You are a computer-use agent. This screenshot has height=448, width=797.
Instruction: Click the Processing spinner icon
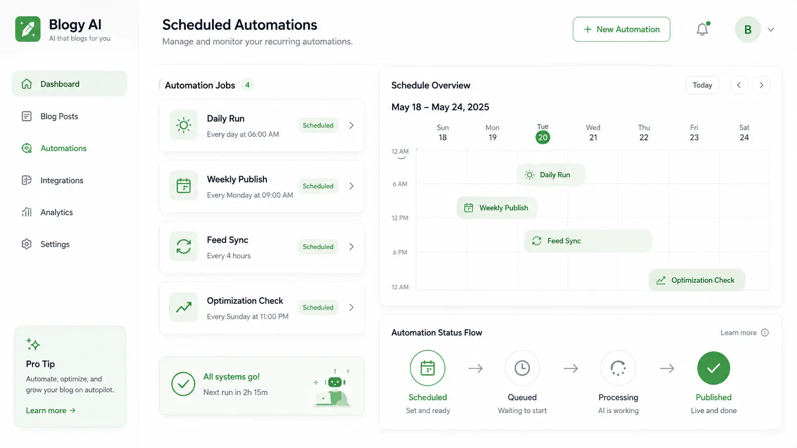pyautogui.click(x=618, y=368)
